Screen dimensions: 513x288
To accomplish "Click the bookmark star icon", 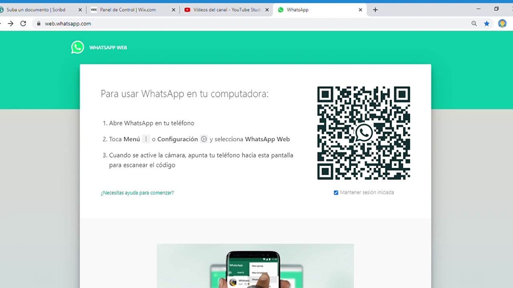I will tap(487, 24).
